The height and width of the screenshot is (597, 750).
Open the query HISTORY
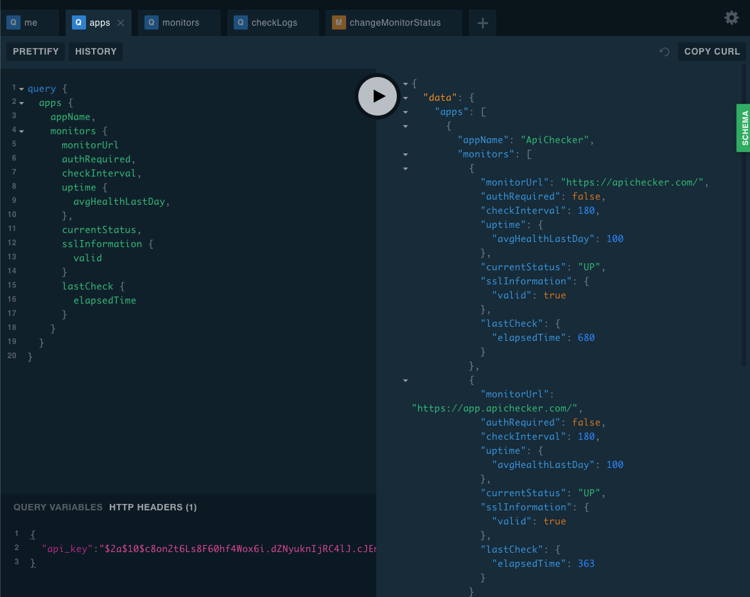[96, 51]
